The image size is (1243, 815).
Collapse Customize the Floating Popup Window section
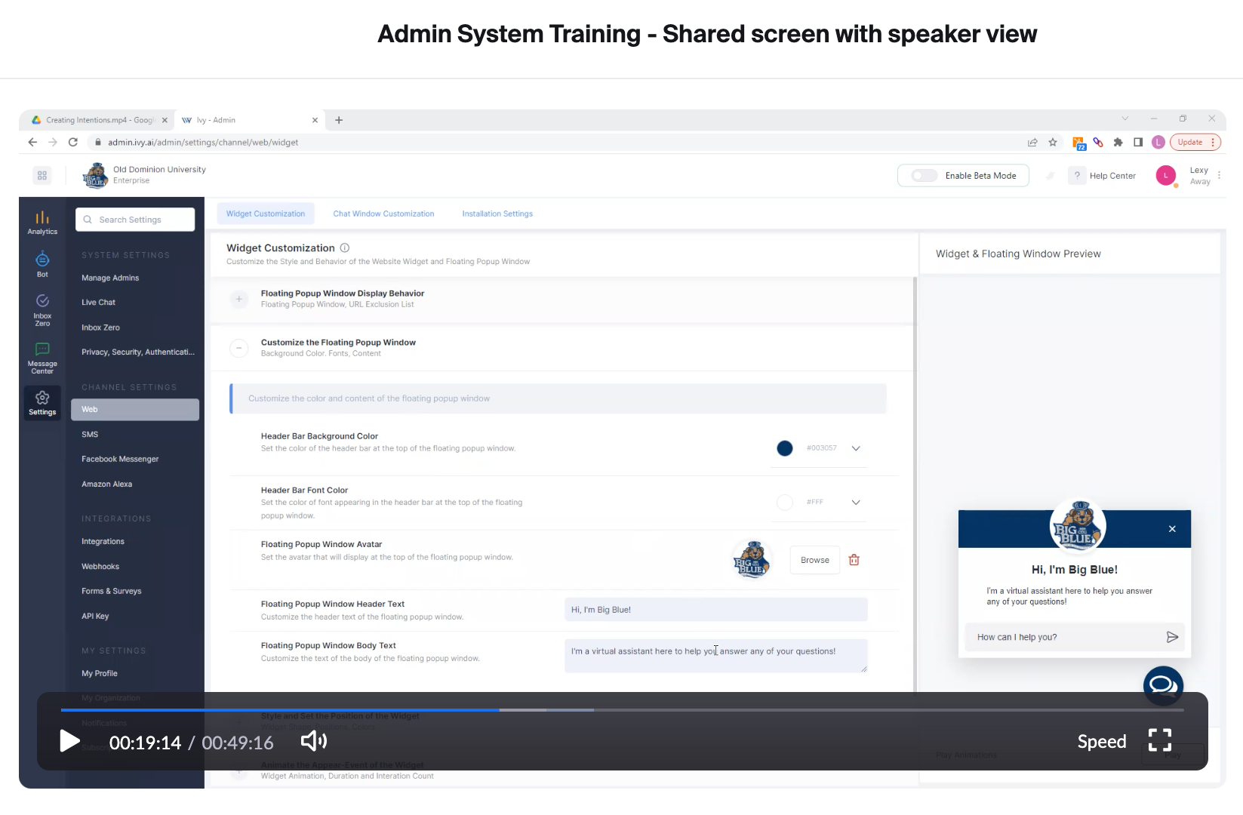pyautogui.click(x=238, y=348)
